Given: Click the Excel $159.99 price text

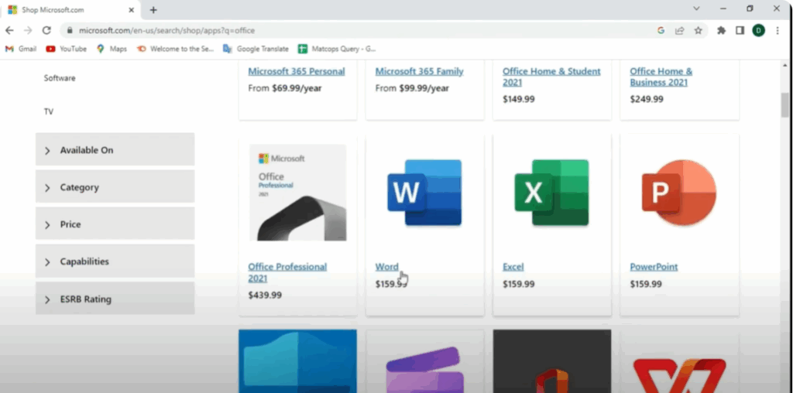Looking at the screenshot, I should [518, 284].
